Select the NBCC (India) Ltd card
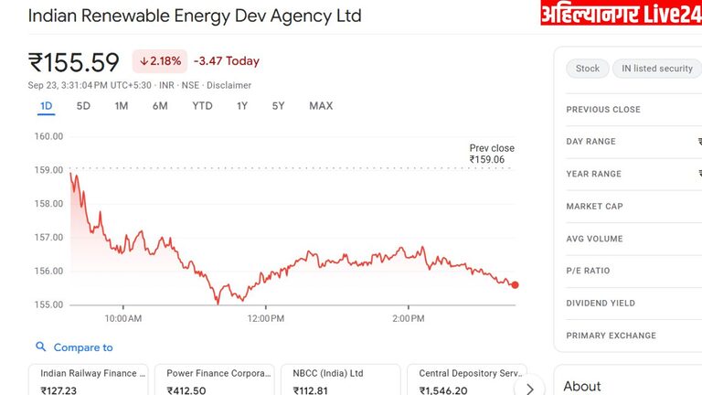Image resolution: width=702 pixels, height=395 pixels. (x=340, y=380)
